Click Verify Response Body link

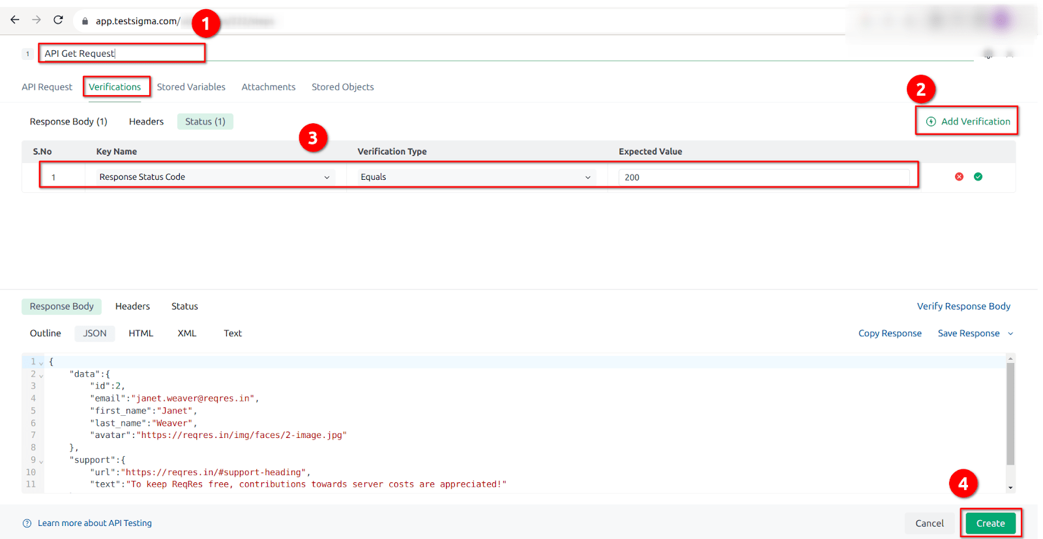coord(963,306)
